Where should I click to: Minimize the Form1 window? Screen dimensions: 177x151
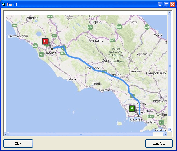pos(160,4)
